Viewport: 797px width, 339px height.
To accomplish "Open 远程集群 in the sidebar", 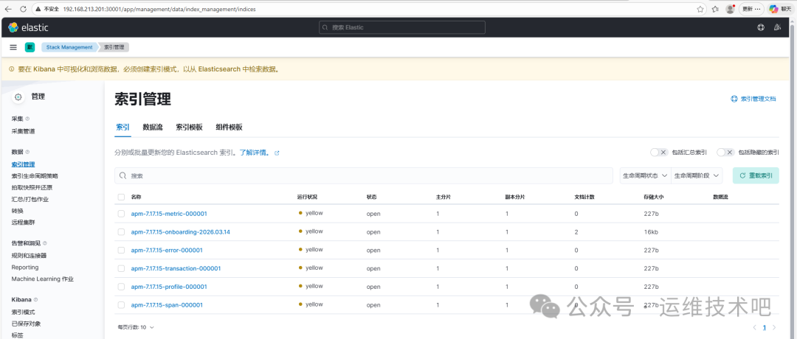I will click(24, 223).
